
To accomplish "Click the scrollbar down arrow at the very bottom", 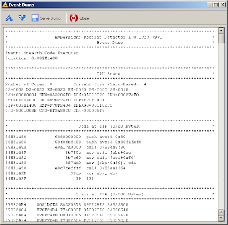I will [x=221, y=218].
